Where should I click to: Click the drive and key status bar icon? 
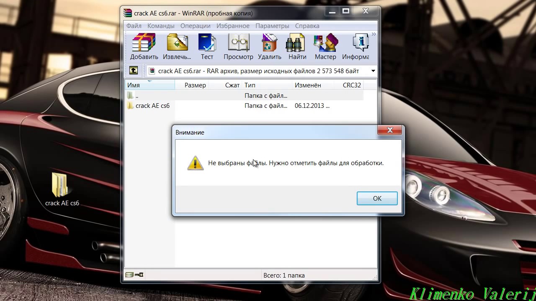pyautogui.click(x=134, y=275)
